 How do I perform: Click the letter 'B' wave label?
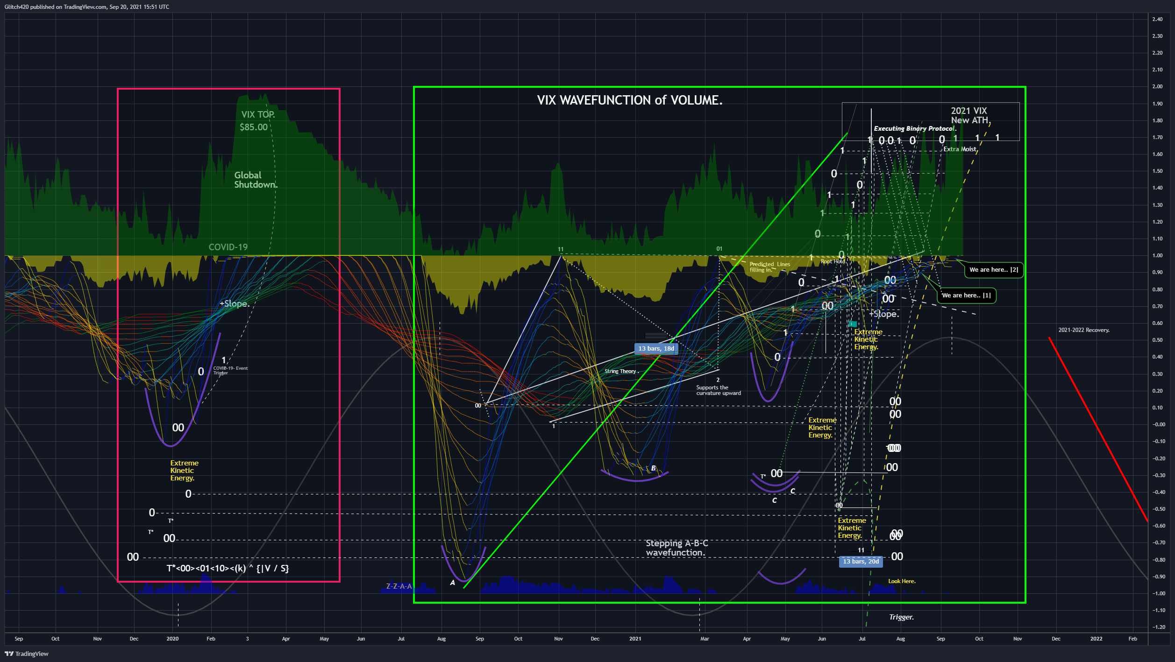(x=653, y=468)
